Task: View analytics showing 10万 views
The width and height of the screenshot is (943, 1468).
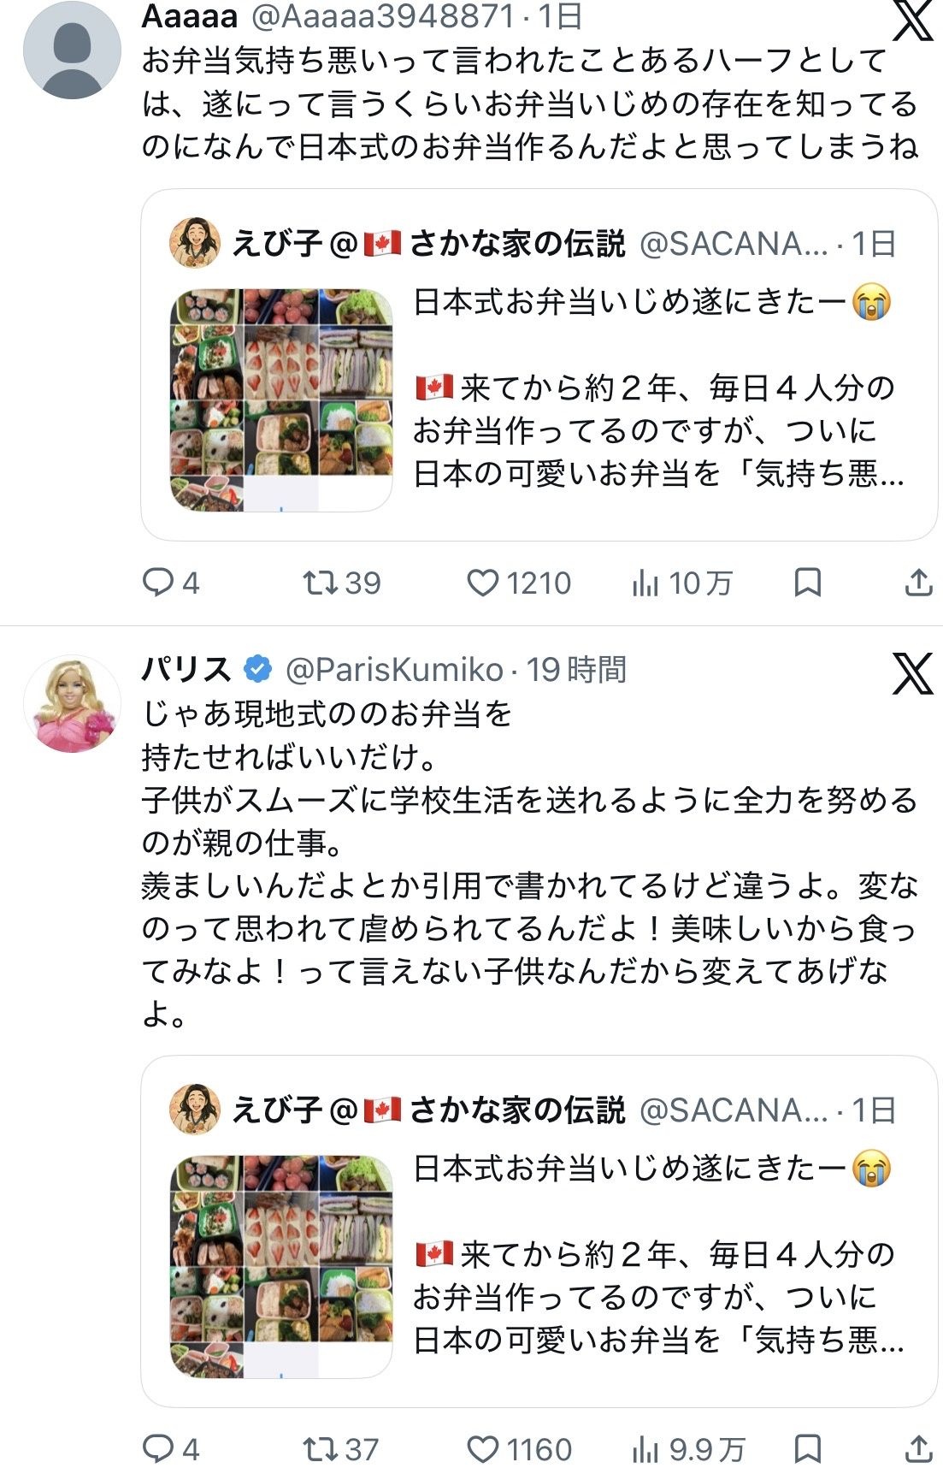Action: 681,583
